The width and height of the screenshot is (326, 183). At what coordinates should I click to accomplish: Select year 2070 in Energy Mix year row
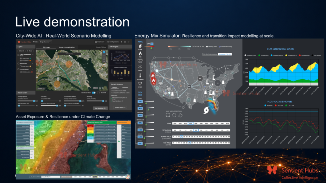pos(227,124)
